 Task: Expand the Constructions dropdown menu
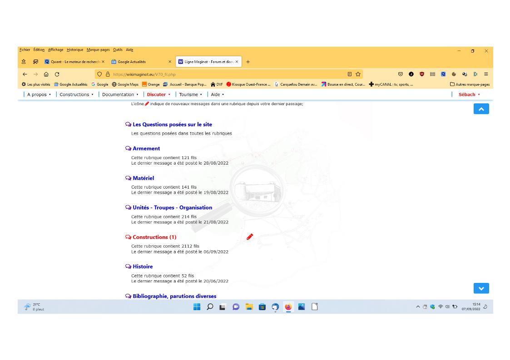[x=76, y=95]
